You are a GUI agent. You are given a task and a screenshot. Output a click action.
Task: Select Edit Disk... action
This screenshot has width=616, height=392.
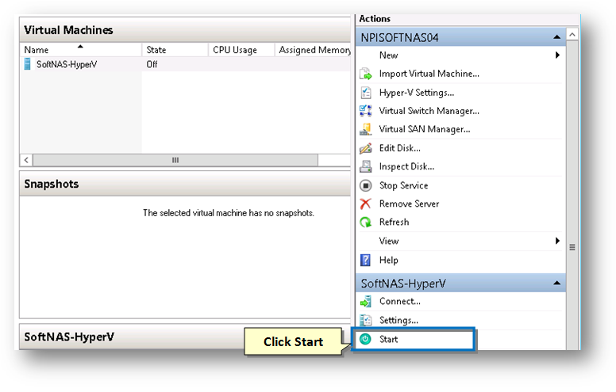[x=399, y=148]
